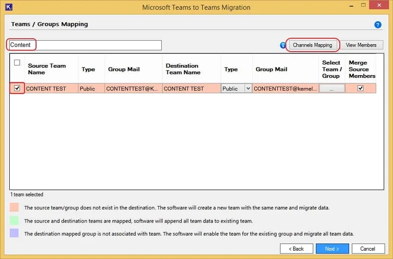The height and width of the screenshot is (259, 393).
Task: Click the purple legend color swatch
Action: (x=14, y=233)
